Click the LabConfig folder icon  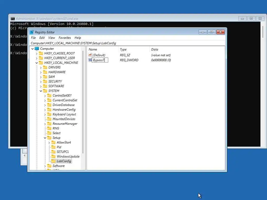pos(53,161)
